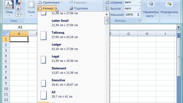Click the Scale (Масштаб) 100% field
This screenshot has width=183, height=103.
131,15
